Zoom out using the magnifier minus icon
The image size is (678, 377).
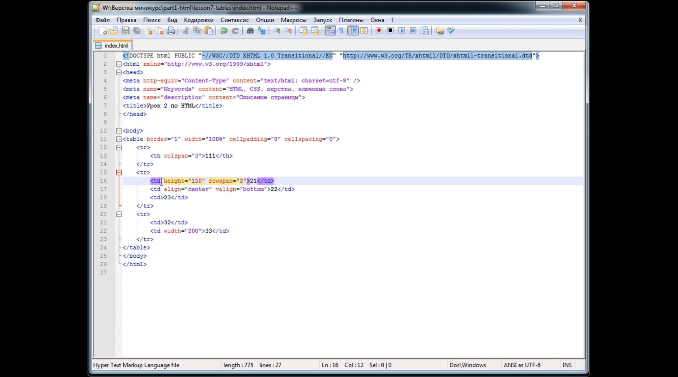288,31
